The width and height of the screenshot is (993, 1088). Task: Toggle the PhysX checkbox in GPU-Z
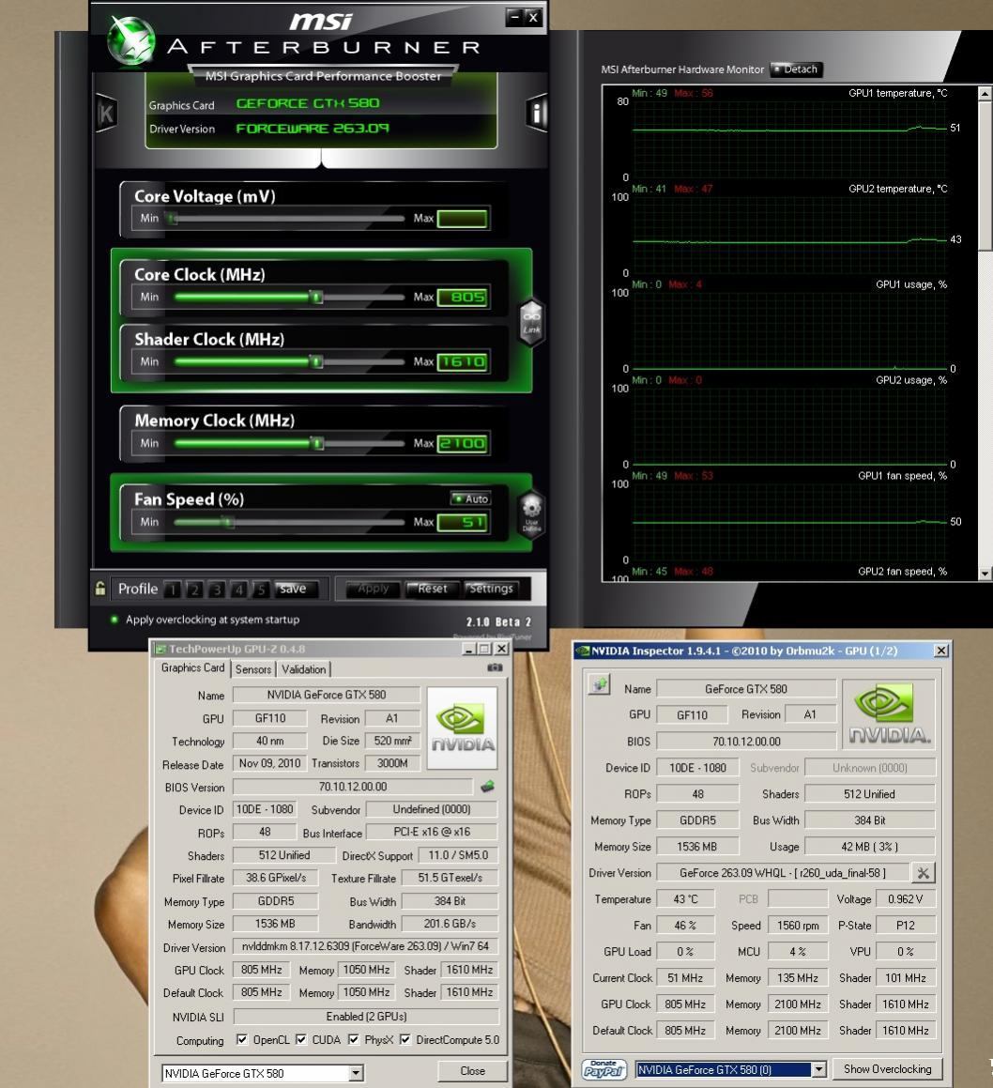(x=353, y=1039)
